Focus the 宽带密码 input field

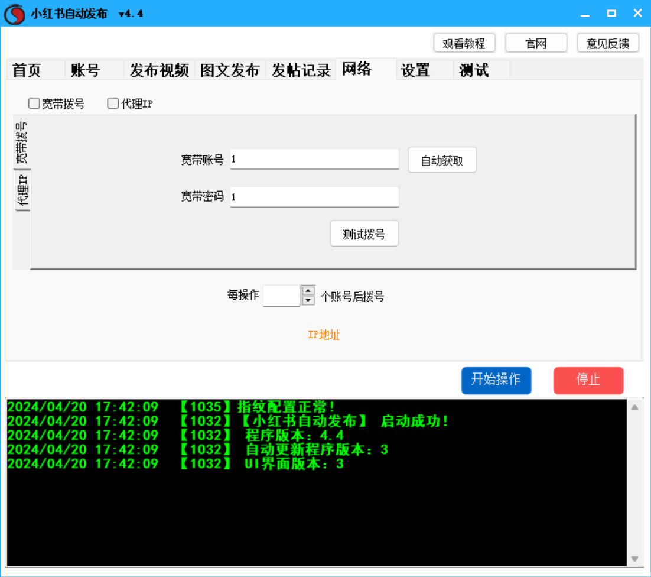click(x=314, y=197)
